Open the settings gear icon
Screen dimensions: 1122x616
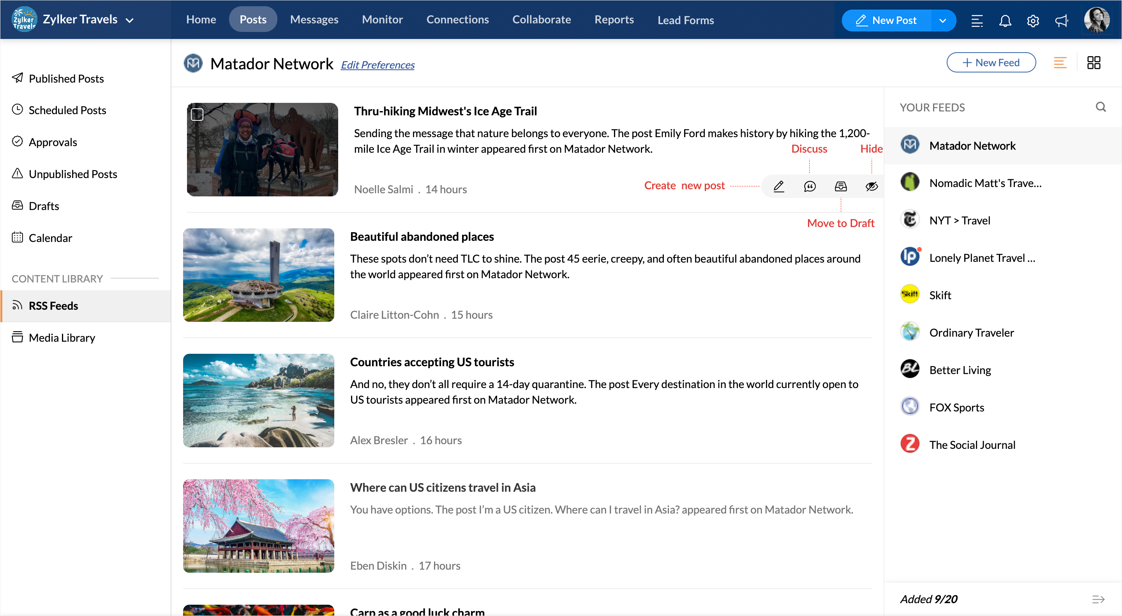[x=1033, y=21]
